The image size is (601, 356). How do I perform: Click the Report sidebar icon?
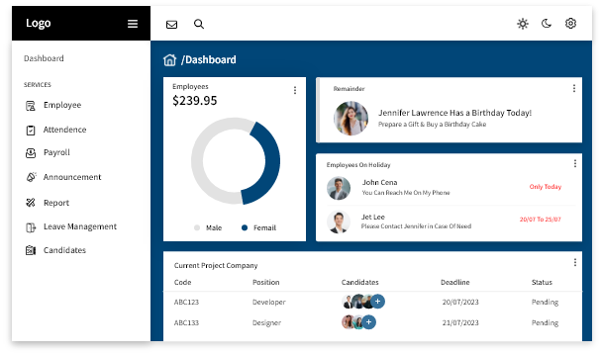coord(31,203)
